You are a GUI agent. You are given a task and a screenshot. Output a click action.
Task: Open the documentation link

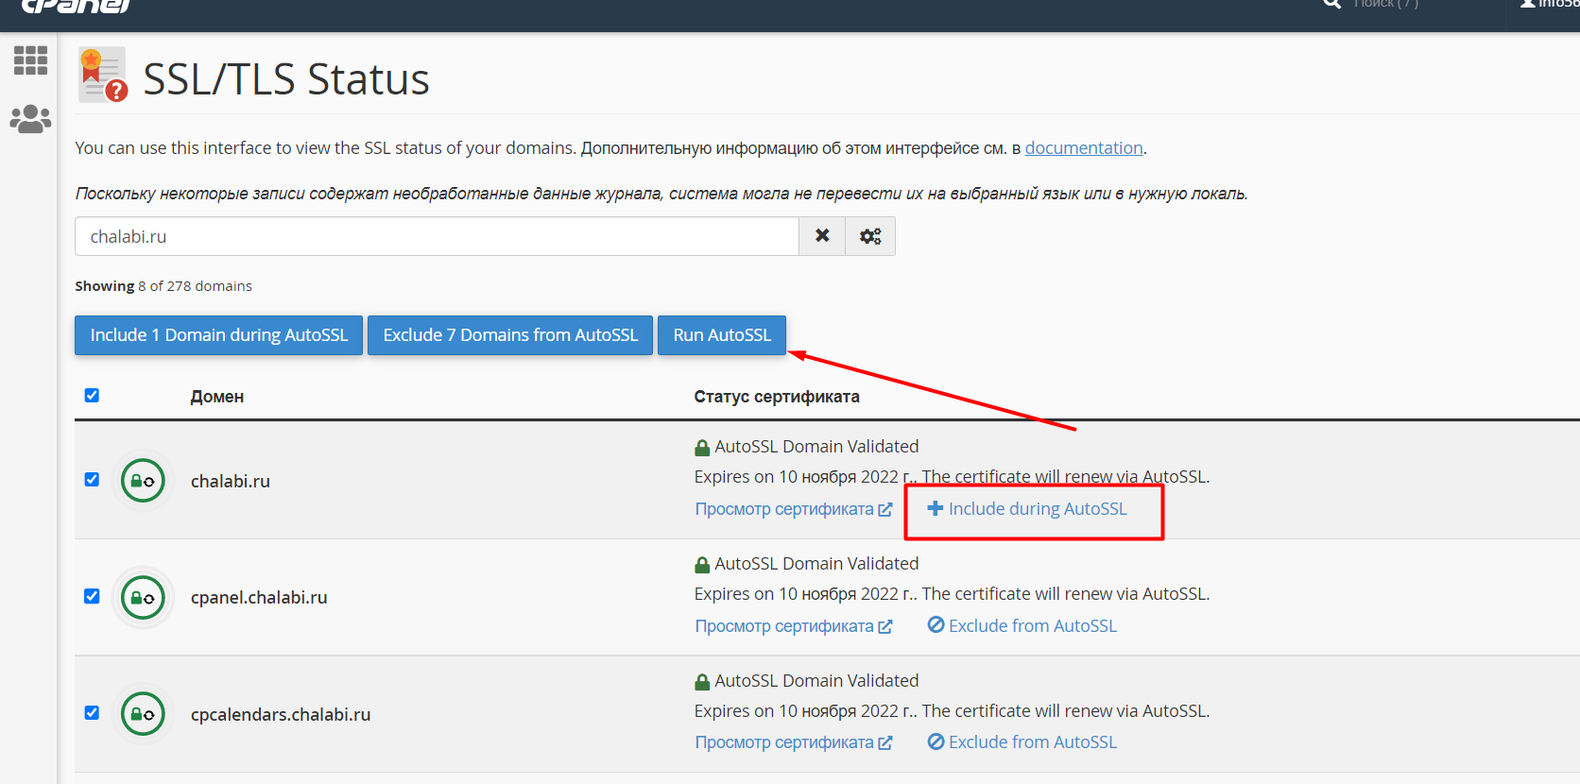[1084, 148]
